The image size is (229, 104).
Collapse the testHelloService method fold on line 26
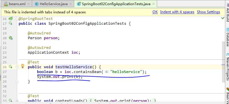click(x=17, y=67)
